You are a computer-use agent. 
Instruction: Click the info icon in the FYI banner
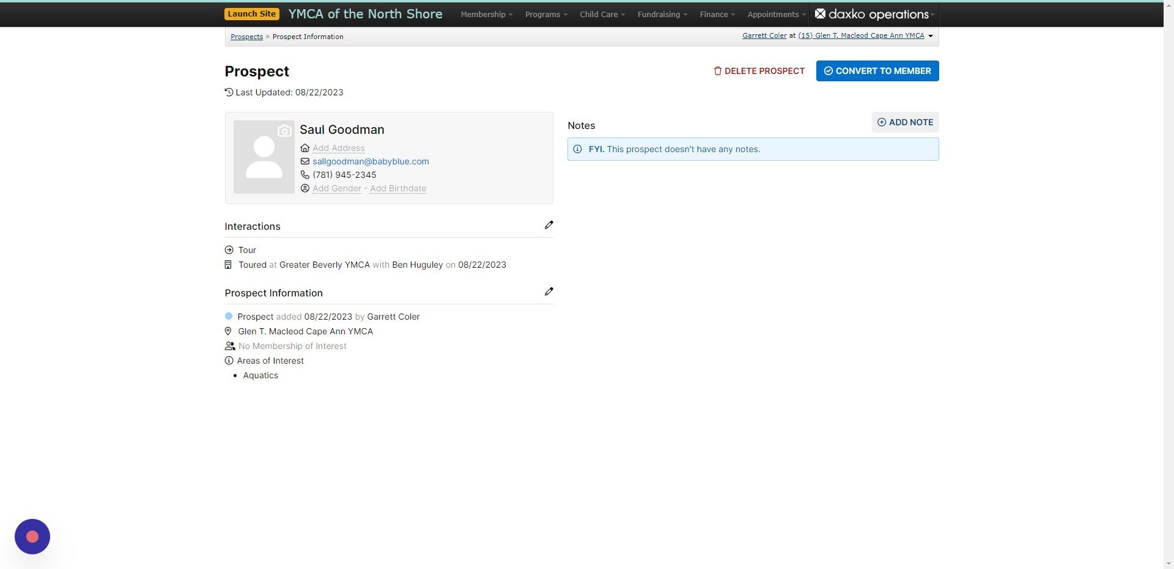tap(577, 149)
